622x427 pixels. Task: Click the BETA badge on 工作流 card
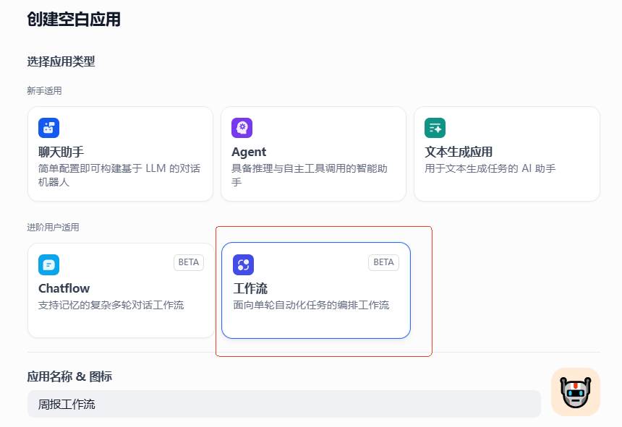tap(383, 262)
